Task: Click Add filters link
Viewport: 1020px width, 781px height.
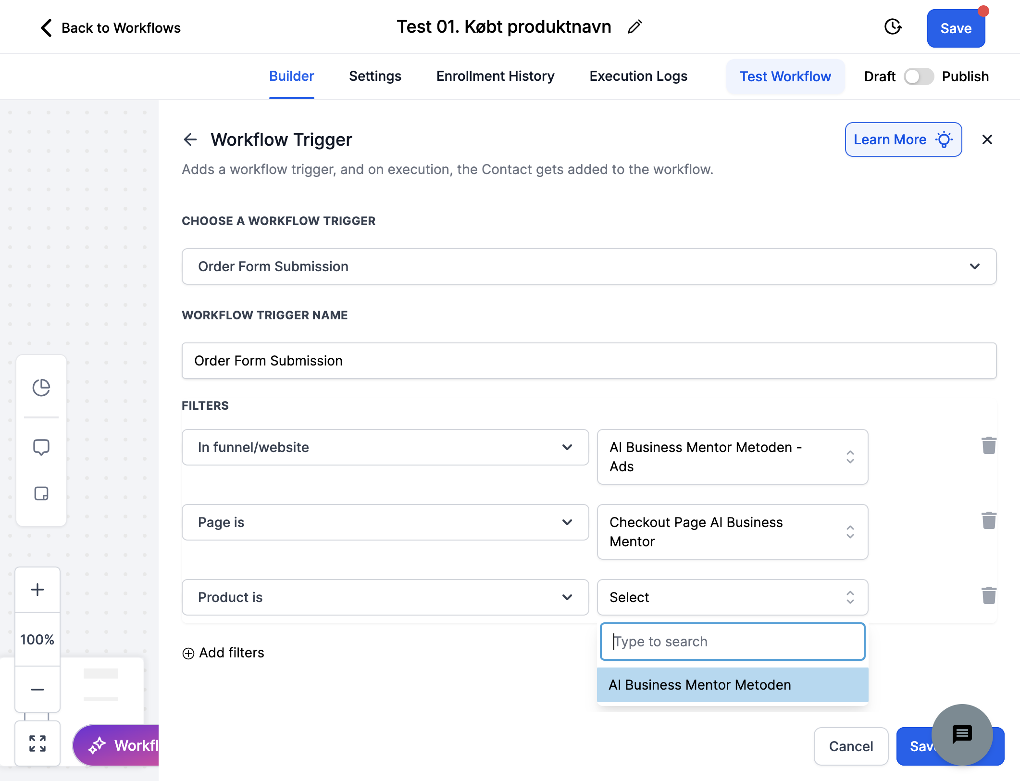Action: click(x=223, y=653)
